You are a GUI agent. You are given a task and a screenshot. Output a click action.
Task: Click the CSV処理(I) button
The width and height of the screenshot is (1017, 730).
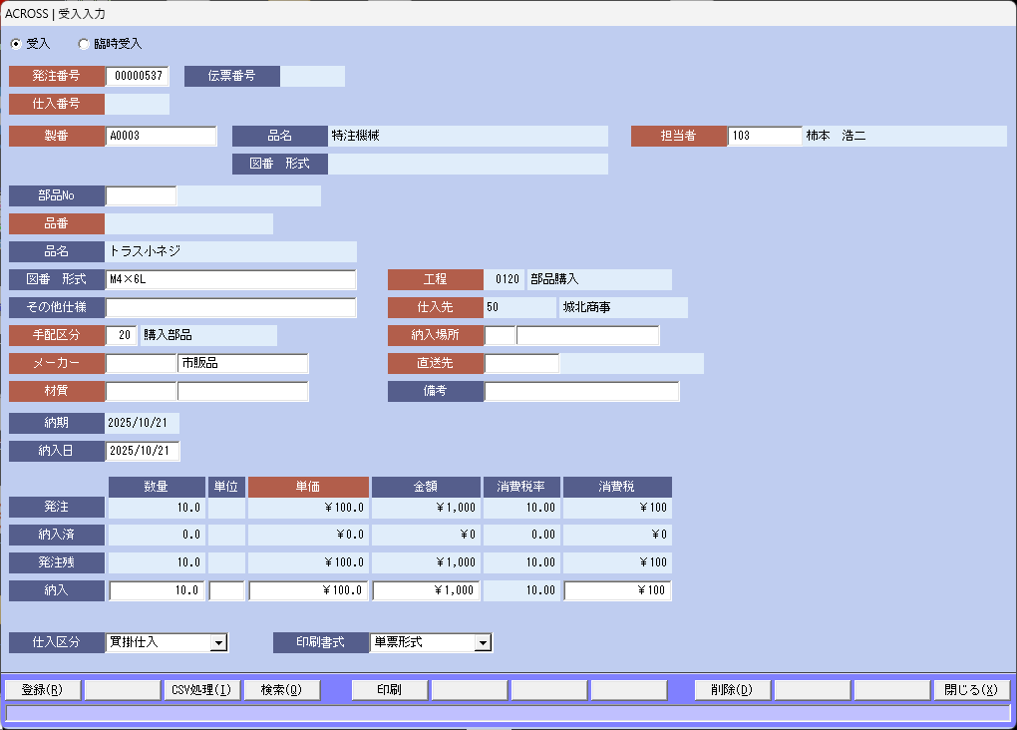click(x=201, y=690)
